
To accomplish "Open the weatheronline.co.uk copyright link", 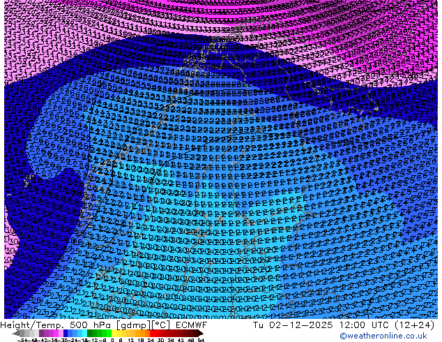I will 383,336.
